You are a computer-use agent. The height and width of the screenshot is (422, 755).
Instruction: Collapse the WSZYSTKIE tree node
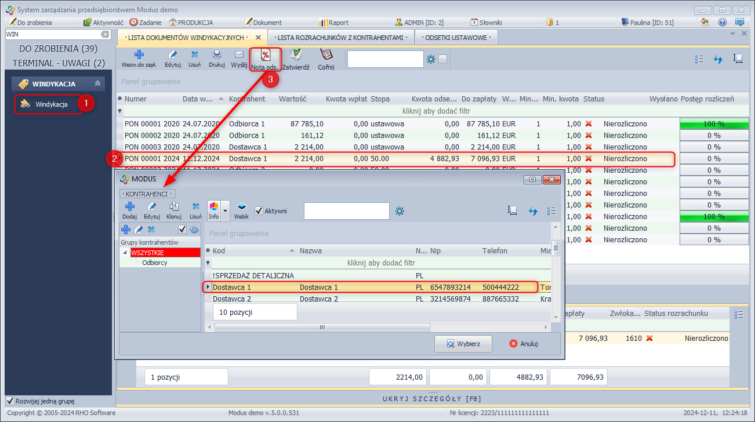(x=125, y=253)
